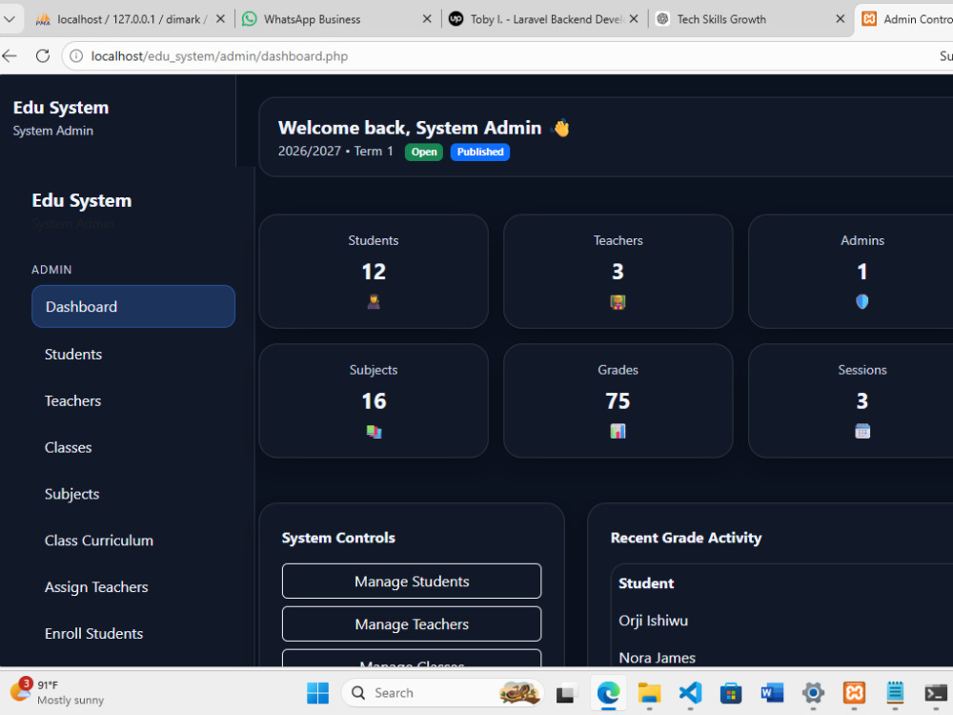Viewport: 953px width, 715px height.
Task: Click the Sessions count card showing 3
Action: [x=851, y=400]
